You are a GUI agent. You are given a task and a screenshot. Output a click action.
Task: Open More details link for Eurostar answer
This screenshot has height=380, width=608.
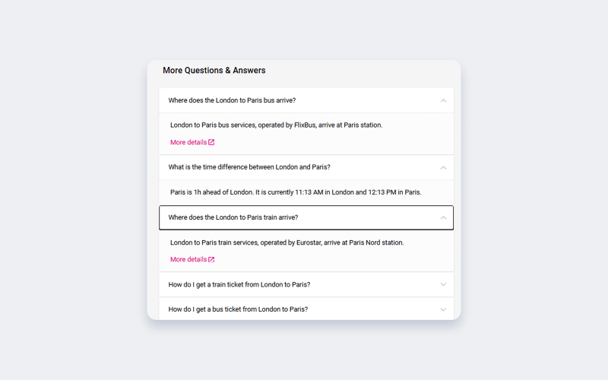click(188, 259)
